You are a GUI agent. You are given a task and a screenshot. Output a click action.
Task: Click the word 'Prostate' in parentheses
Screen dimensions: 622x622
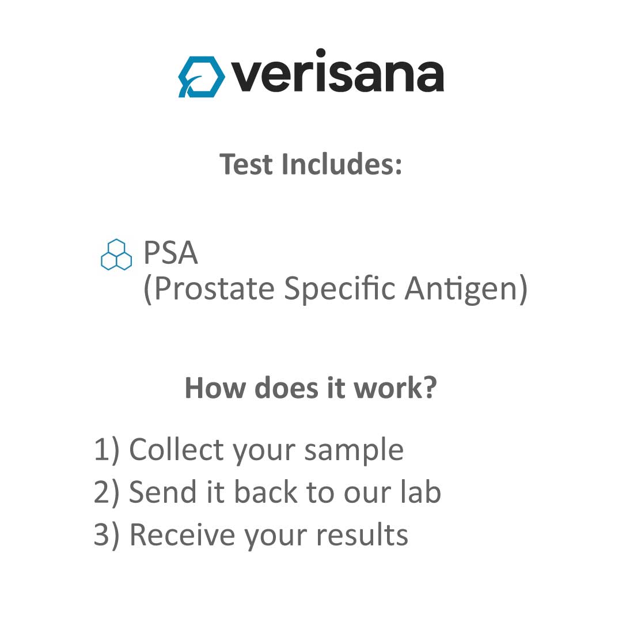214,289
